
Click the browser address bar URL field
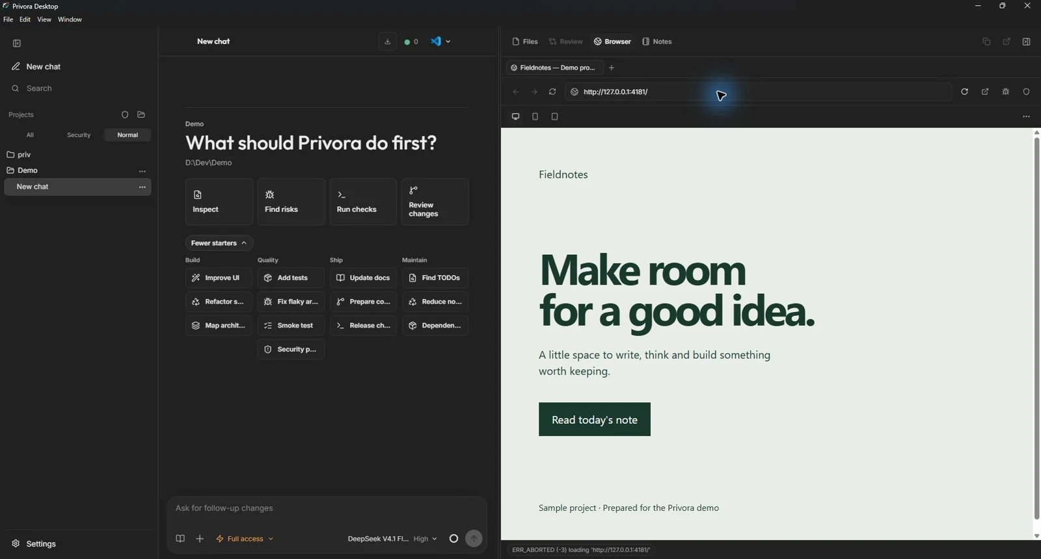point(758,92)
